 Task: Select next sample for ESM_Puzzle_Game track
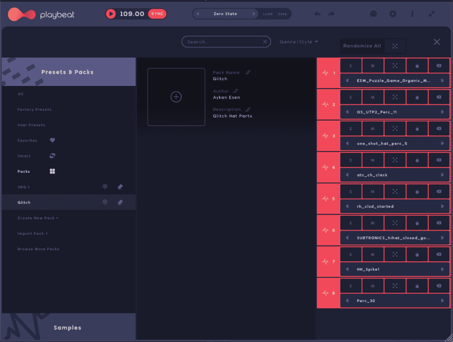click(442, 81)
